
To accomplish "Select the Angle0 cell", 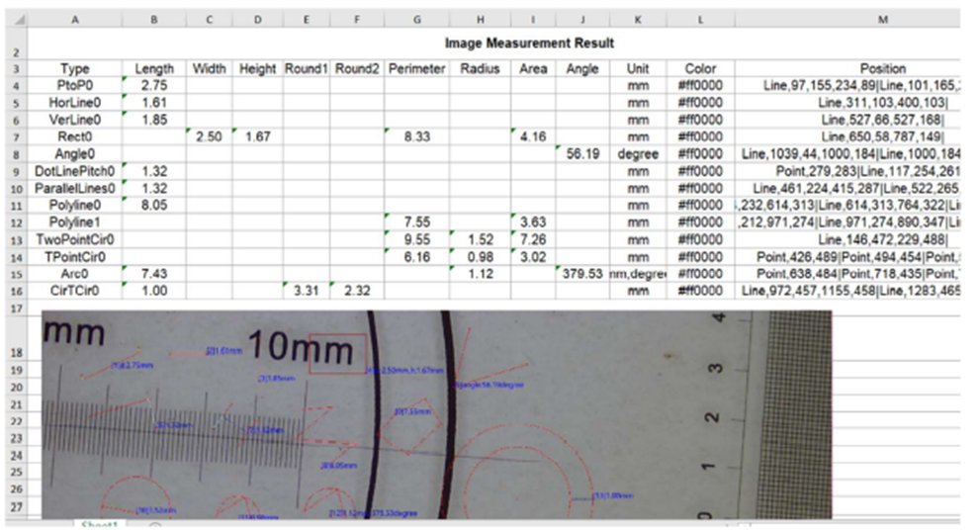I will pyautogui.click(x=75, y=153).
